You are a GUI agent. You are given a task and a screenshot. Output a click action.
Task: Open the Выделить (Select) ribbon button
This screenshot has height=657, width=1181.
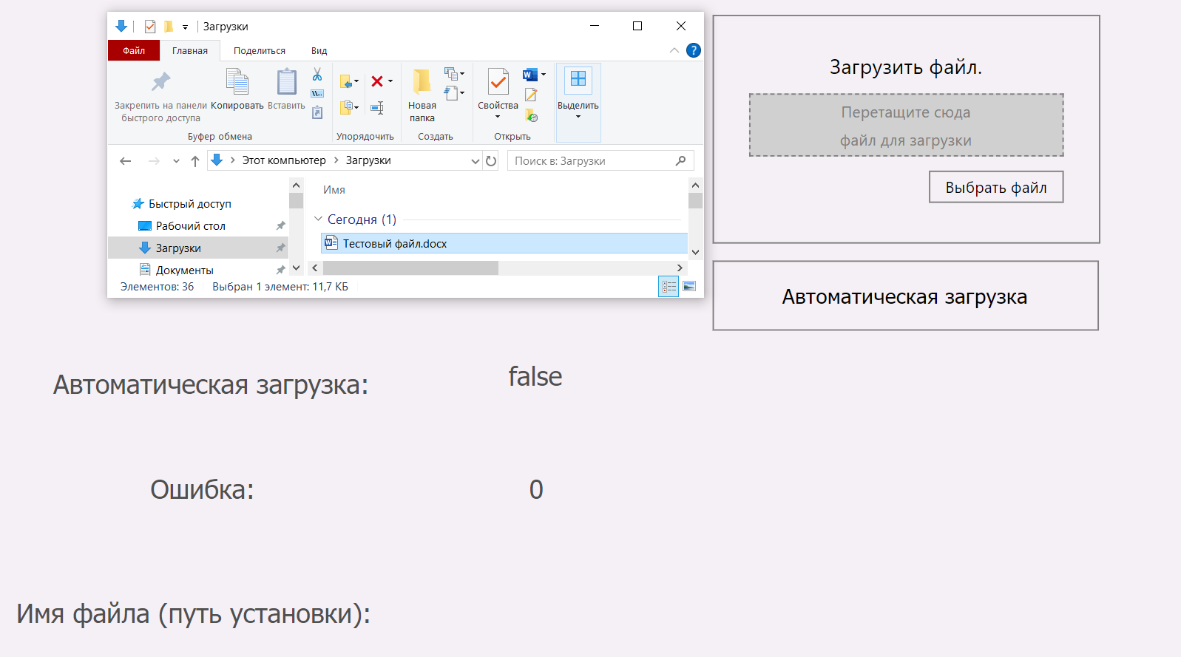click(x=578, y=102)
